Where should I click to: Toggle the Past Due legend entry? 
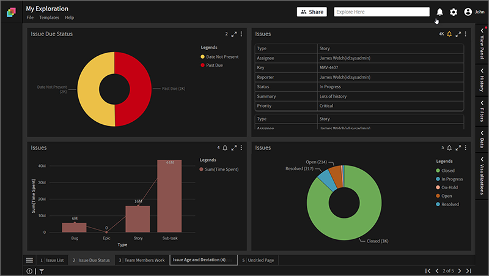[211, 65]
